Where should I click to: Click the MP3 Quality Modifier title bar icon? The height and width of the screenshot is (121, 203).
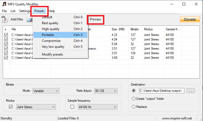coord(4,4)
